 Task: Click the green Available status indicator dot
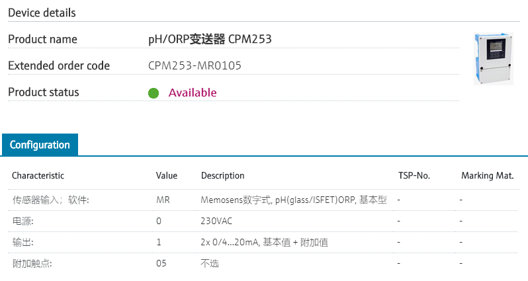pos(154,93)
